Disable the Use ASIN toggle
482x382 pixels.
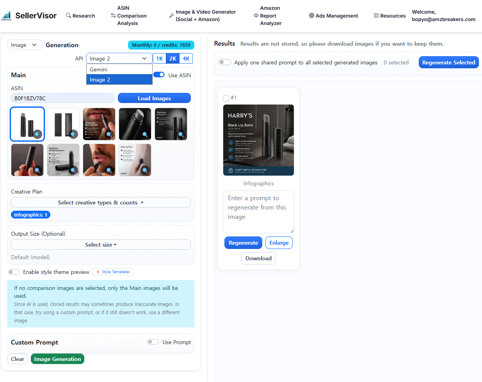pos(159,75)
